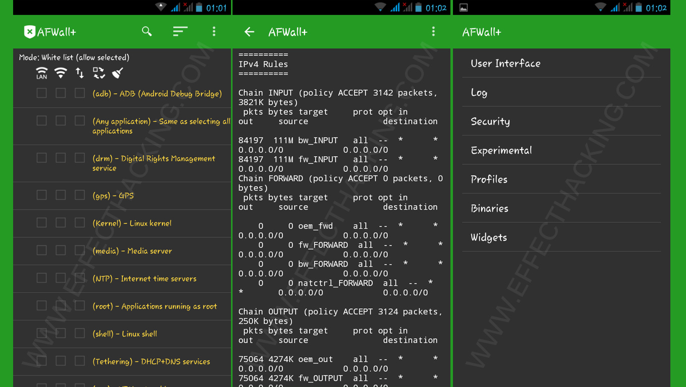
Task: Tap the AFWall+ title on the preferences screen
Action: (x=482, y=32)
